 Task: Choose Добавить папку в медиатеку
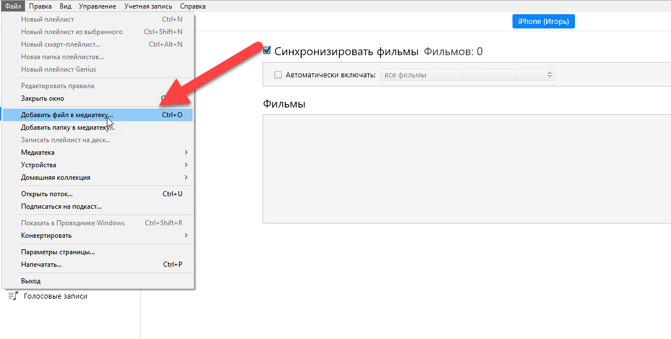98,127
